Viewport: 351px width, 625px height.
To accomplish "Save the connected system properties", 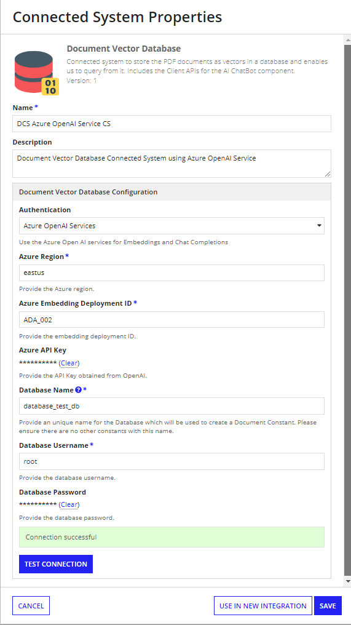I will click(x=328, y=606).
